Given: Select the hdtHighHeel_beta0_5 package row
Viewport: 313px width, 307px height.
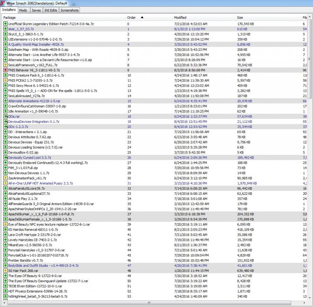Looking at the screenshot, I should coord(155,296).
